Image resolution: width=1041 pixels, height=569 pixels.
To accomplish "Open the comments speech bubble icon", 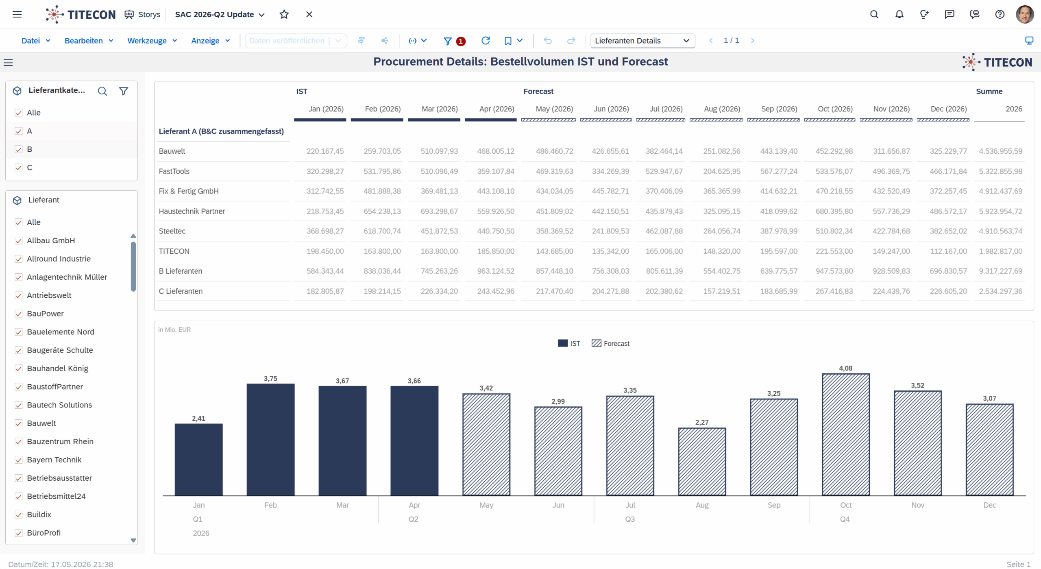I will [x=950, y=15].
